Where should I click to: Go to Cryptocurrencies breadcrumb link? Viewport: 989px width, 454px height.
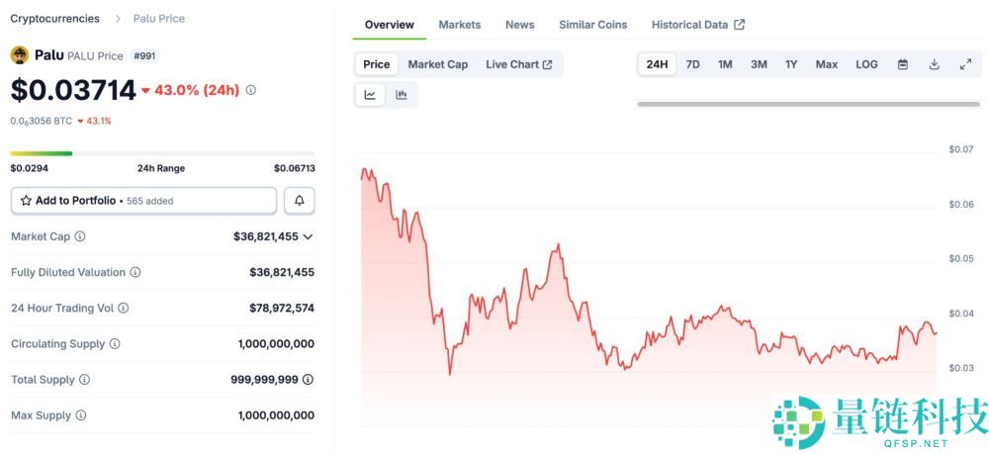(54, 19)
